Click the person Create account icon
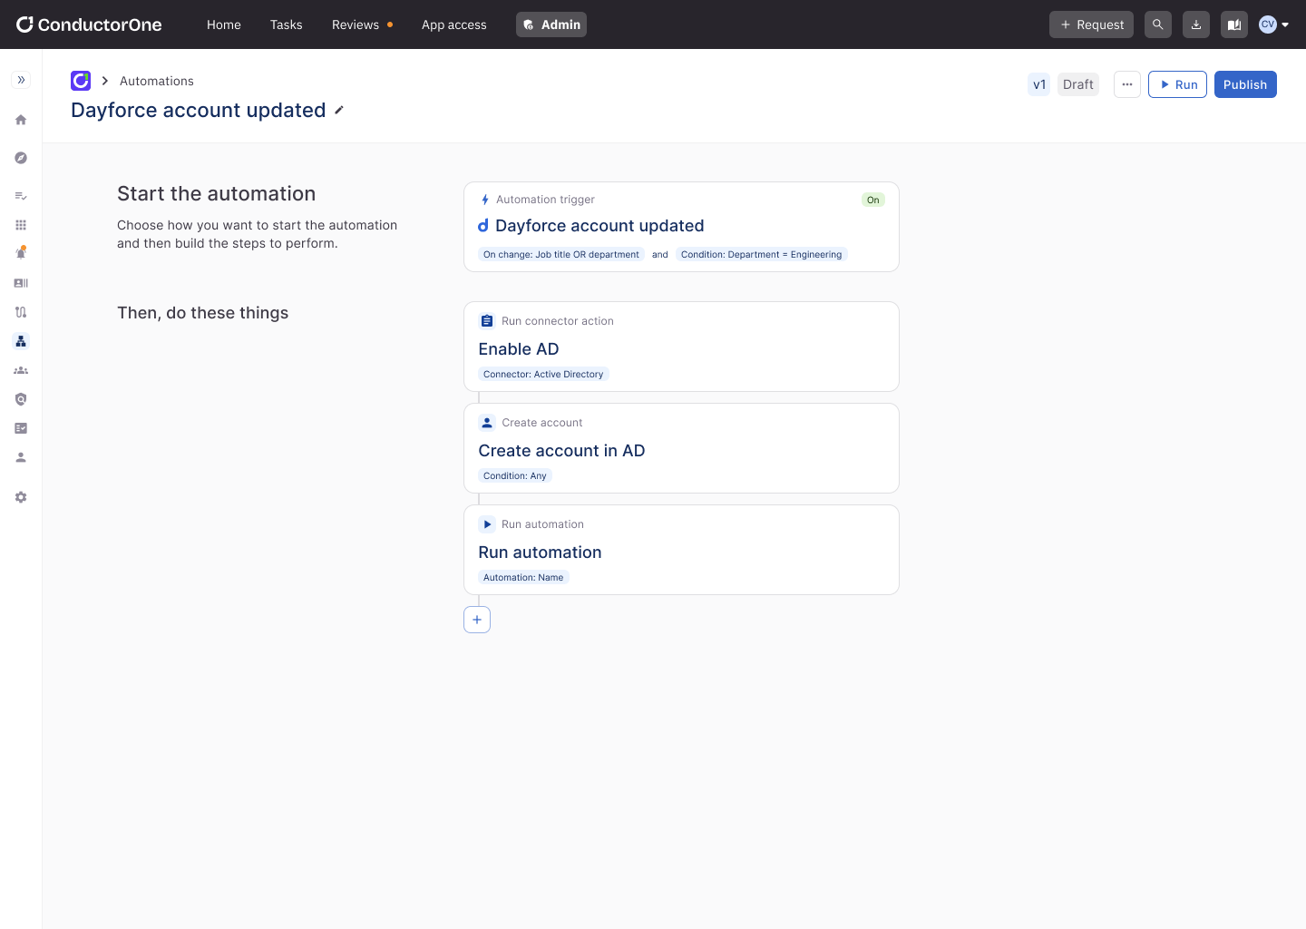 pos(487,423)
